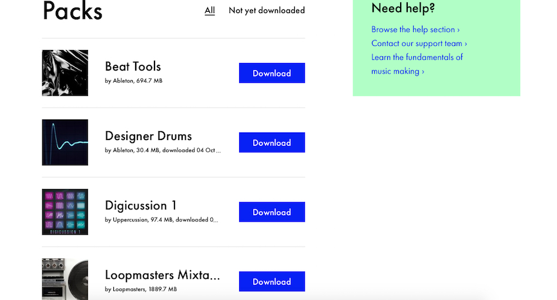
Task: Click the Digicussion 1 pad-grid thumbnail
Action: coord(65,212)
